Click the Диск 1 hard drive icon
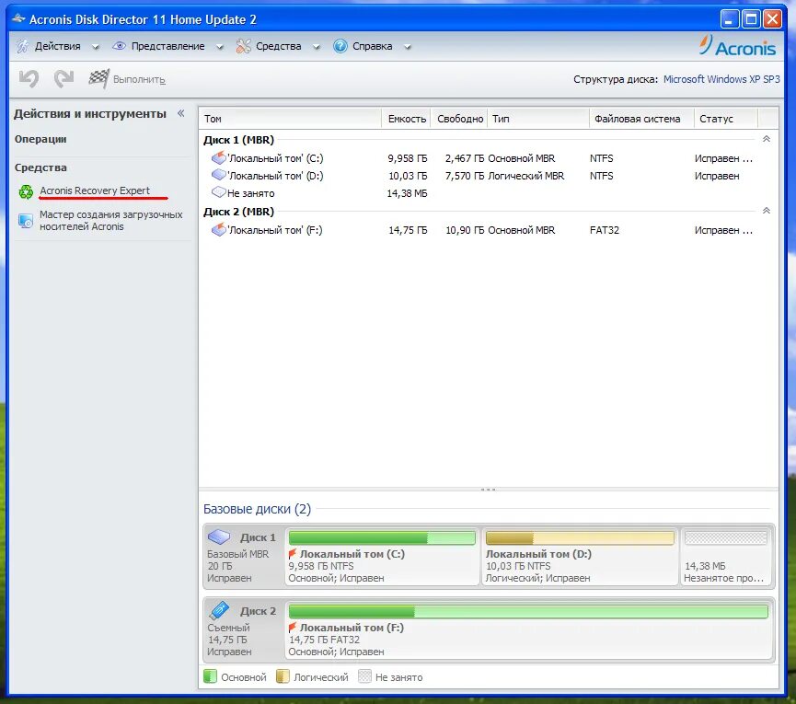 pos(219,537)
